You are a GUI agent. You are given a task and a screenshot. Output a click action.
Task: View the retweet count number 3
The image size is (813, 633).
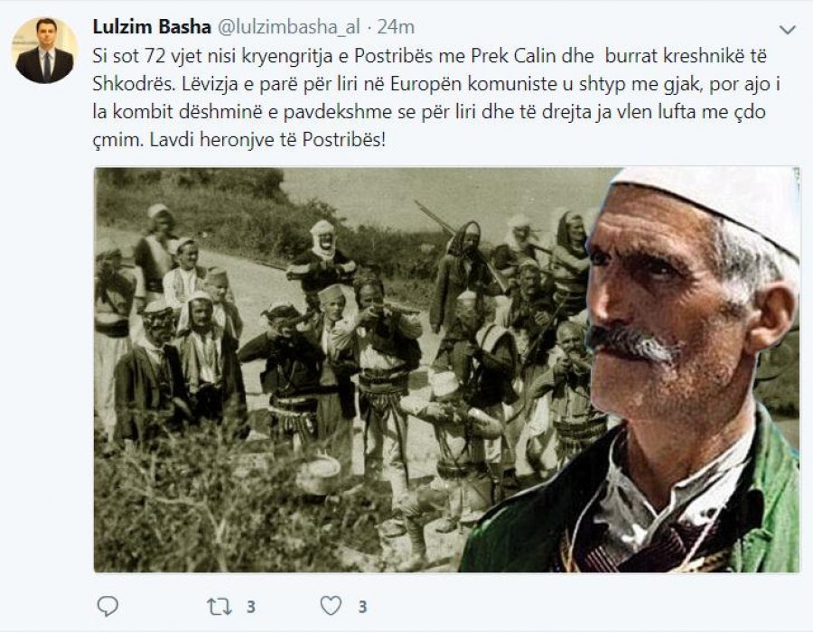(x=251, y=607)
